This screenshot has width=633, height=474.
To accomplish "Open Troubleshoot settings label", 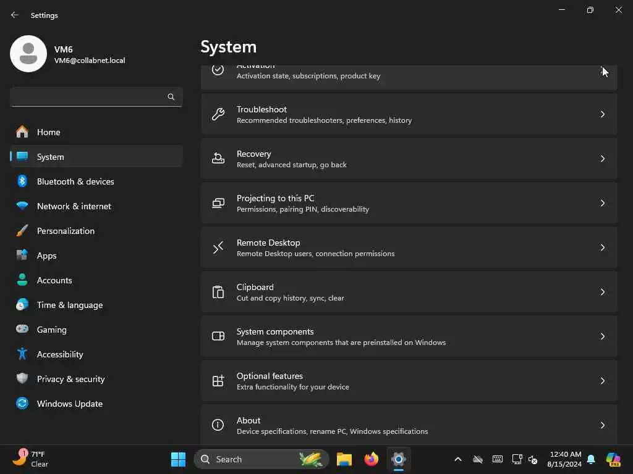I will (x=261, y=109).
